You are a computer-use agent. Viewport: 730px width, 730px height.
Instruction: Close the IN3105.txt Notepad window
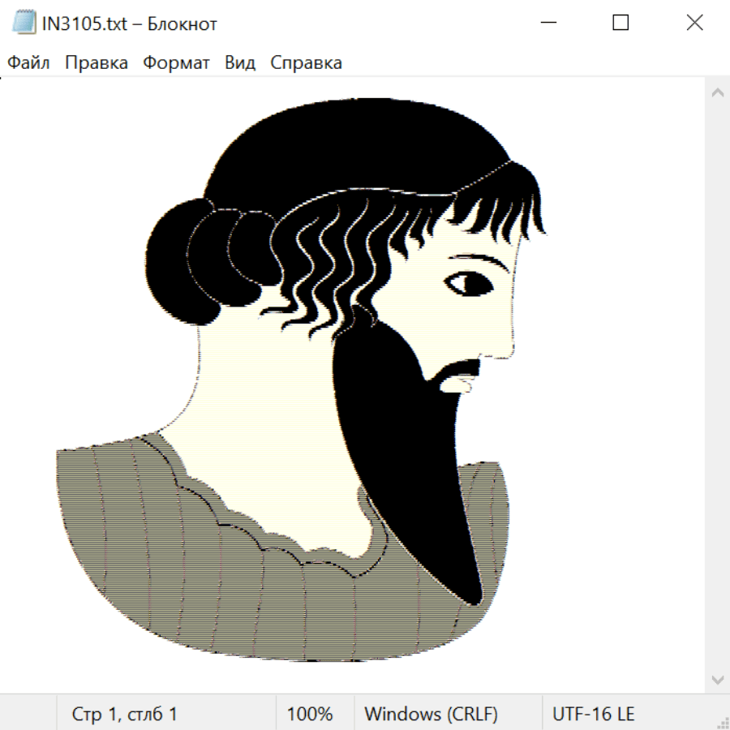pos(694,24)
